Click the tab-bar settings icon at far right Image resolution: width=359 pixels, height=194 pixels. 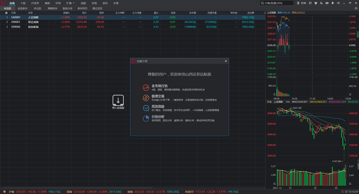(356, 9)
